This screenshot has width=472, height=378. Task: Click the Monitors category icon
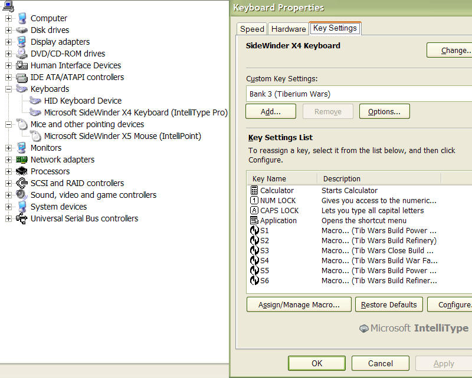22,148
